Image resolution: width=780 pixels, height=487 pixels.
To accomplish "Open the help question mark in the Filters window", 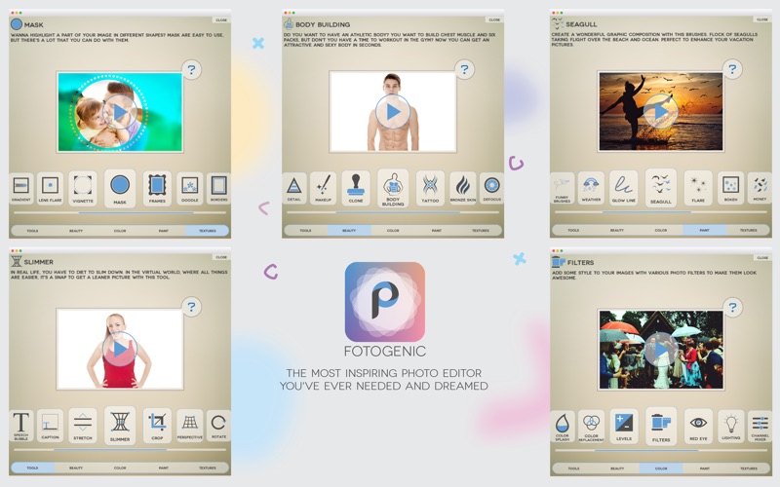I will pos(732,307).
